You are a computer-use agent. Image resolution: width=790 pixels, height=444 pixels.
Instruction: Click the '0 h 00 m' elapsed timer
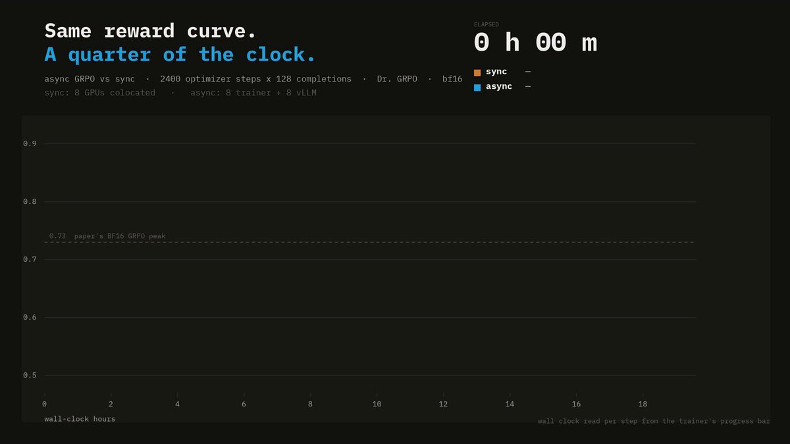535,43
